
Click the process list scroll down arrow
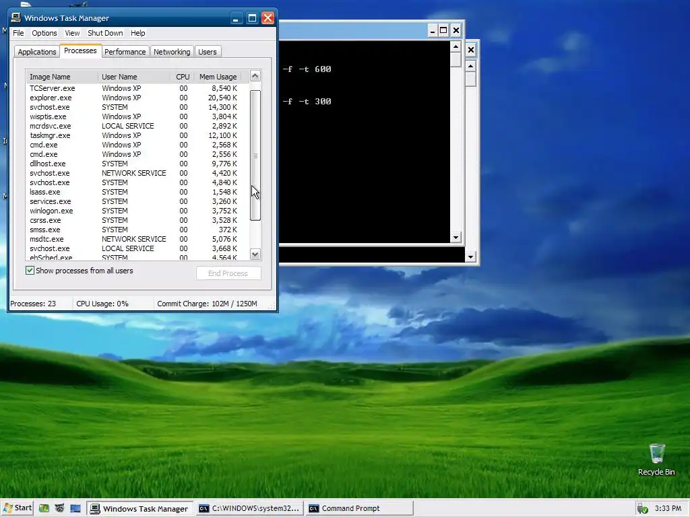(255, 254)
